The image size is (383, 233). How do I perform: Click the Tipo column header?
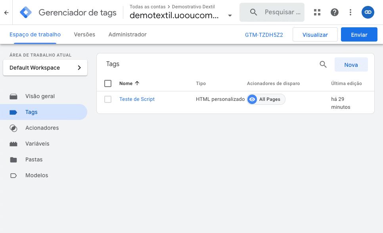201,83
